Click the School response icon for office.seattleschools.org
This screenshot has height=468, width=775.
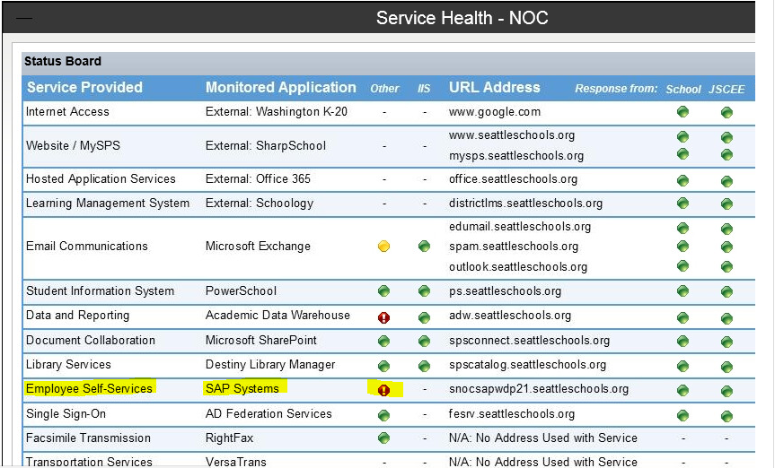click(x=683, y=181)
